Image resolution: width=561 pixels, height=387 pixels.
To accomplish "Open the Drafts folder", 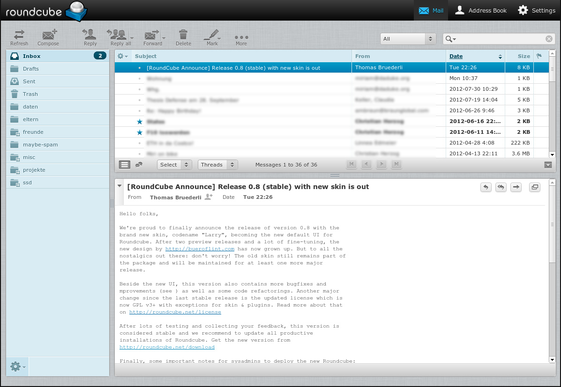I will pyautogui.click(x=58, y=69).
